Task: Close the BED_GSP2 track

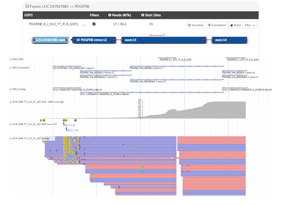Action: tap(11, 59)
